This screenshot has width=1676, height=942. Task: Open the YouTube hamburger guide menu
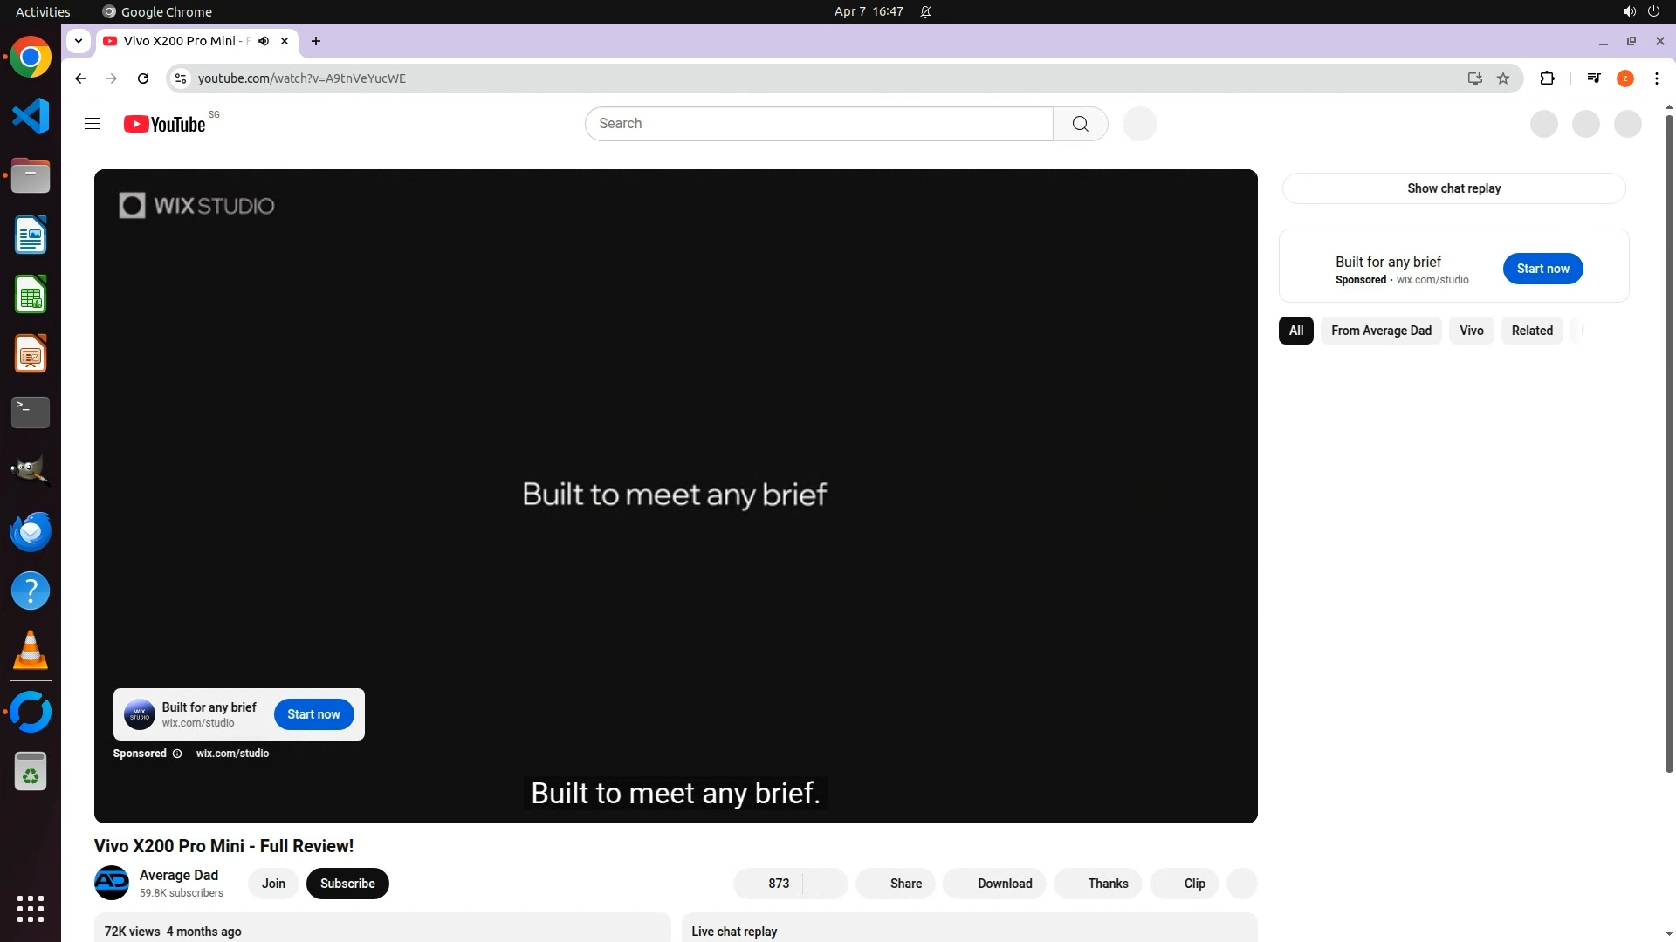point(93,124)
